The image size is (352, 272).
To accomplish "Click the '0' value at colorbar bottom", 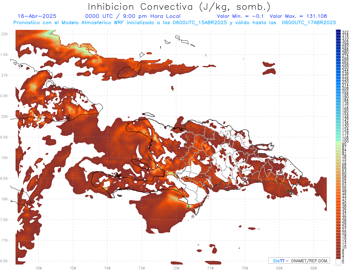I will click(343, 262).
